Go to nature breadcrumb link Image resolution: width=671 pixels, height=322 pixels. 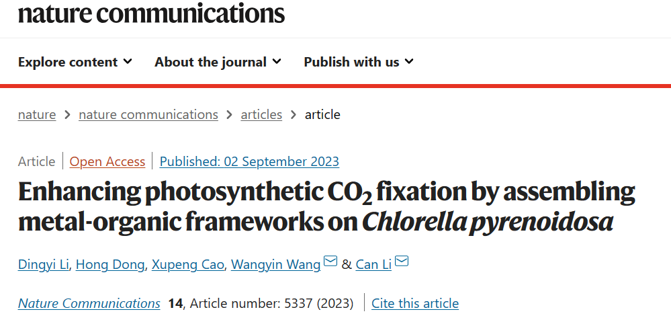37,115
